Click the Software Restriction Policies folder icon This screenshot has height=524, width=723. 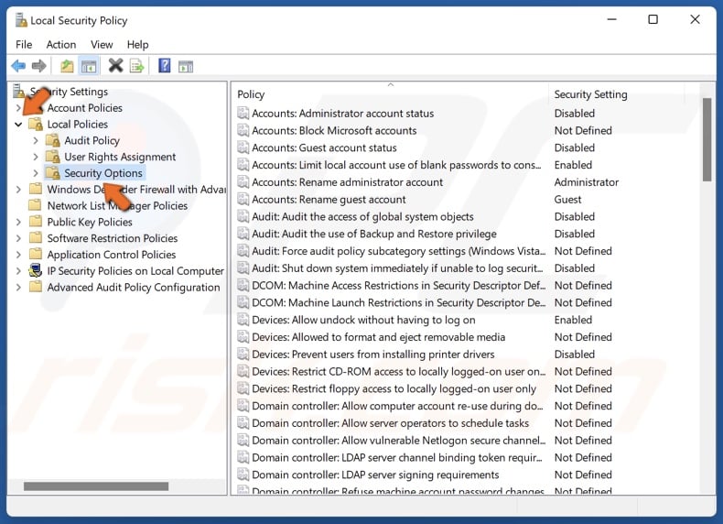[36, 238]
